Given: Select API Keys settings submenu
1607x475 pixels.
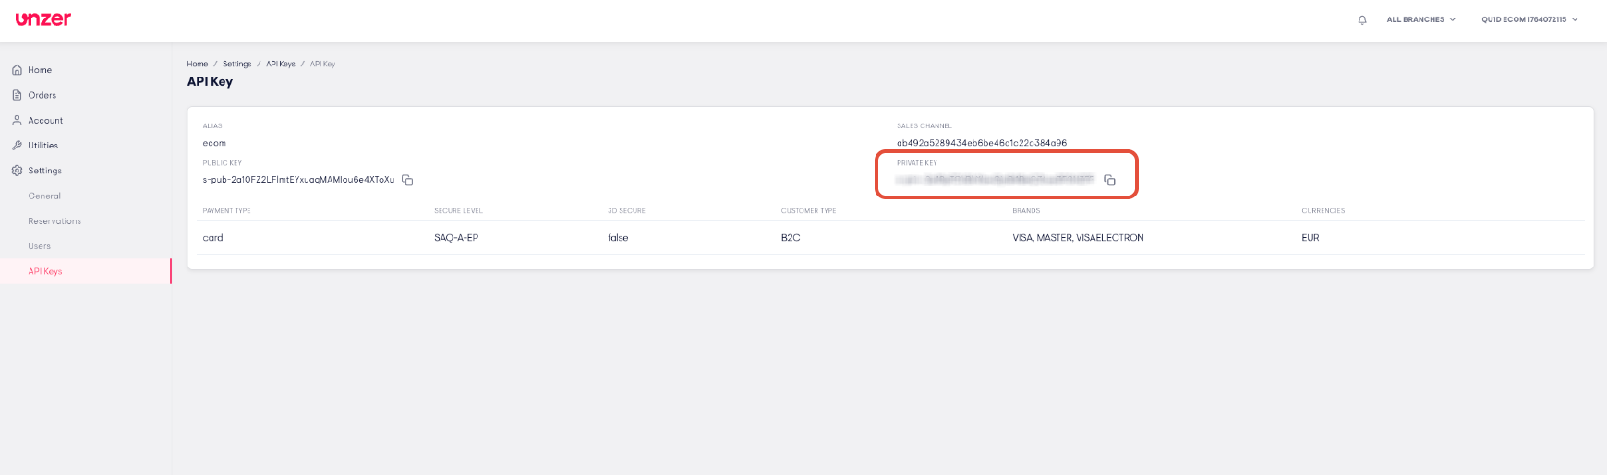Looking at the screenshot, I should tap(45, 271).
